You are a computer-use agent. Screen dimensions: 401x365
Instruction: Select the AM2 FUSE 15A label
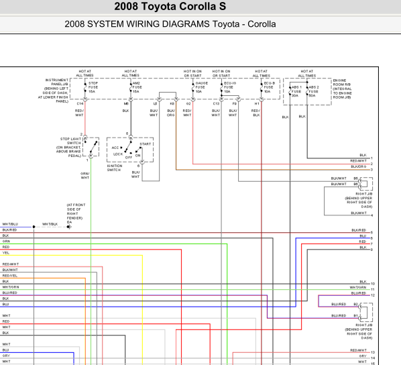click(x=137, y=87)
